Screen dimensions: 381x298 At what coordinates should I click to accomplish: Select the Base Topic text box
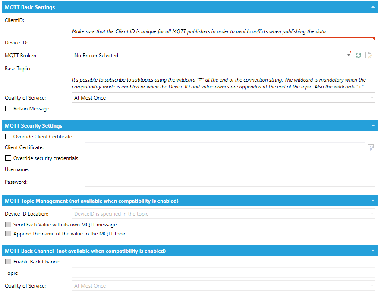(224, 68)
